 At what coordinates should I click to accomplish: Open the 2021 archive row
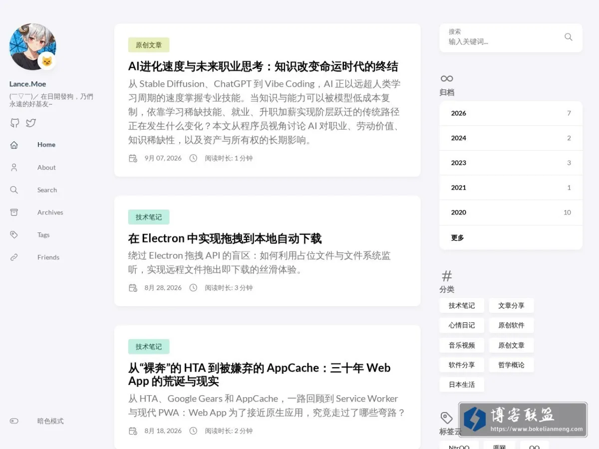pyautogui.click(x=511, y=188)
